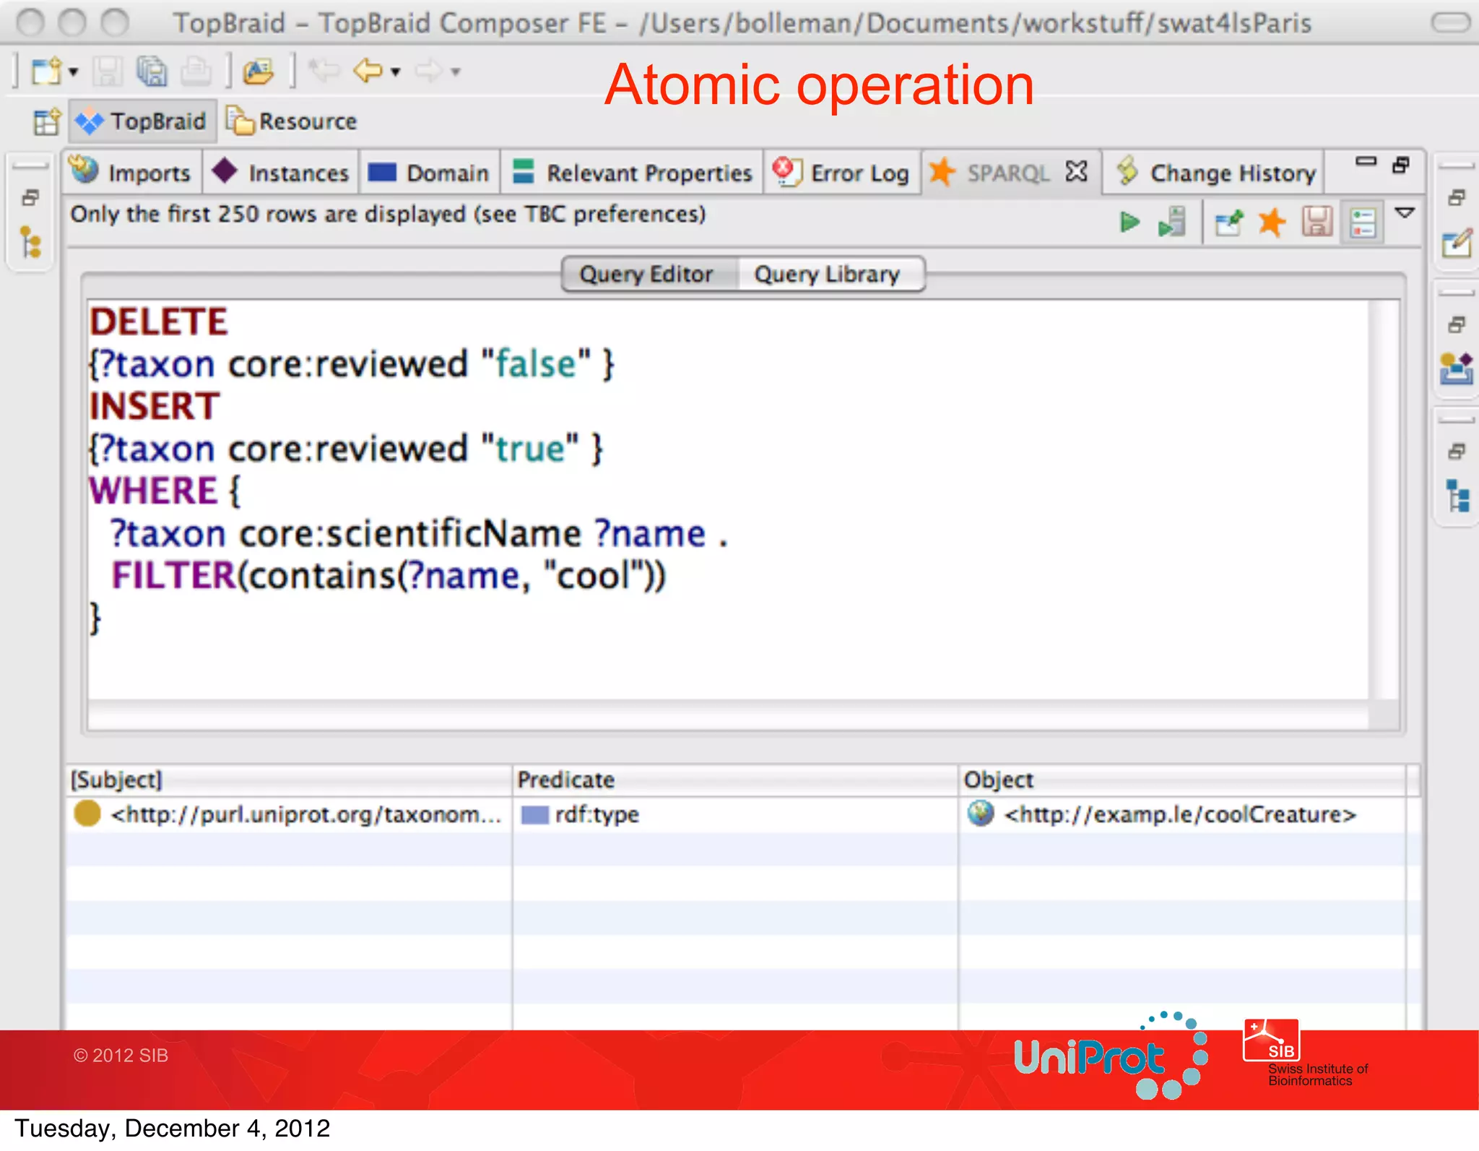The width and height of the screenshot is (1479, 1151).
Task: Open the right sidebar blue tree hierarchy icon
Action: tap(1457, 496)
